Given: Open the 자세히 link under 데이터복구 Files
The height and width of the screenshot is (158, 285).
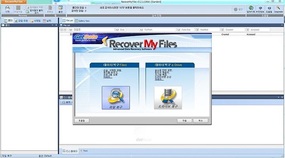Looking at the screenshot, I should (x=108, y=77).
